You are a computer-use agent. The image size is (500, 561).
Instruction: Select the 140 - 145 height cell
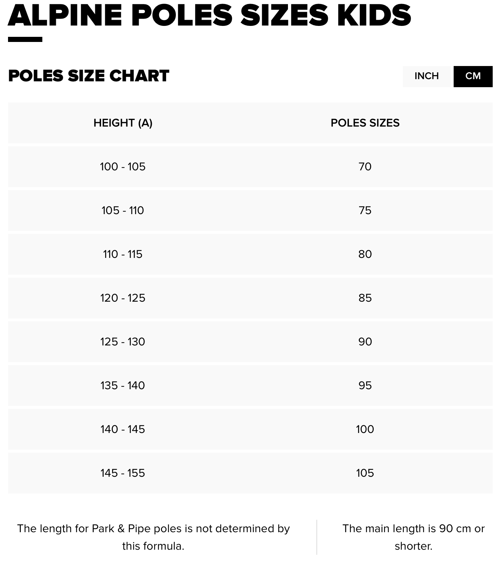pos(123,429)
